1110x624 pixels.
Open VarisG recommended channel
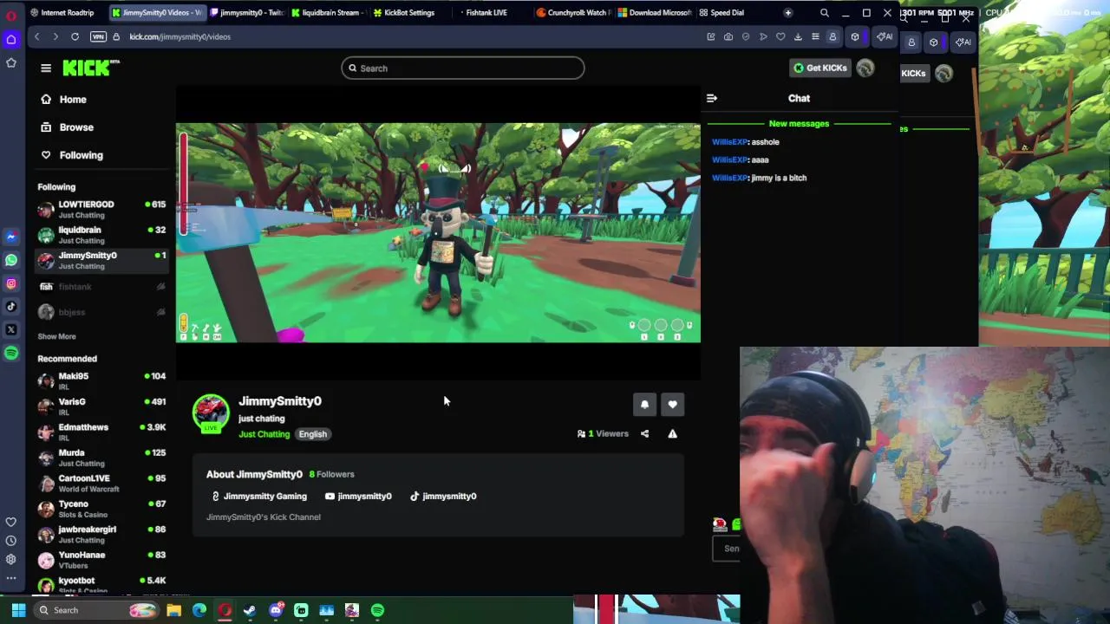[101, 406]
